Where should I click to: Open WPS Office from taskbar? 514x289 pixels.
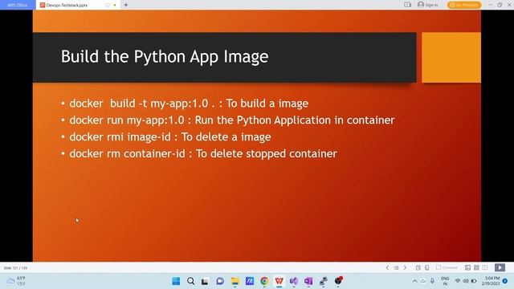click(279, 281)
